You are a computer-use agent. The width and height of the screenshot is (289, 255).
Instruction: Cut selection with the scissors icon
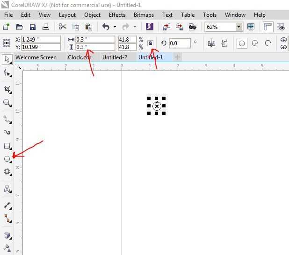click(63, 27)
